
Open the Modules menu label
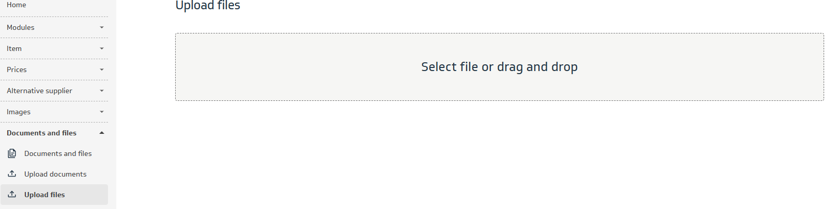21,27
